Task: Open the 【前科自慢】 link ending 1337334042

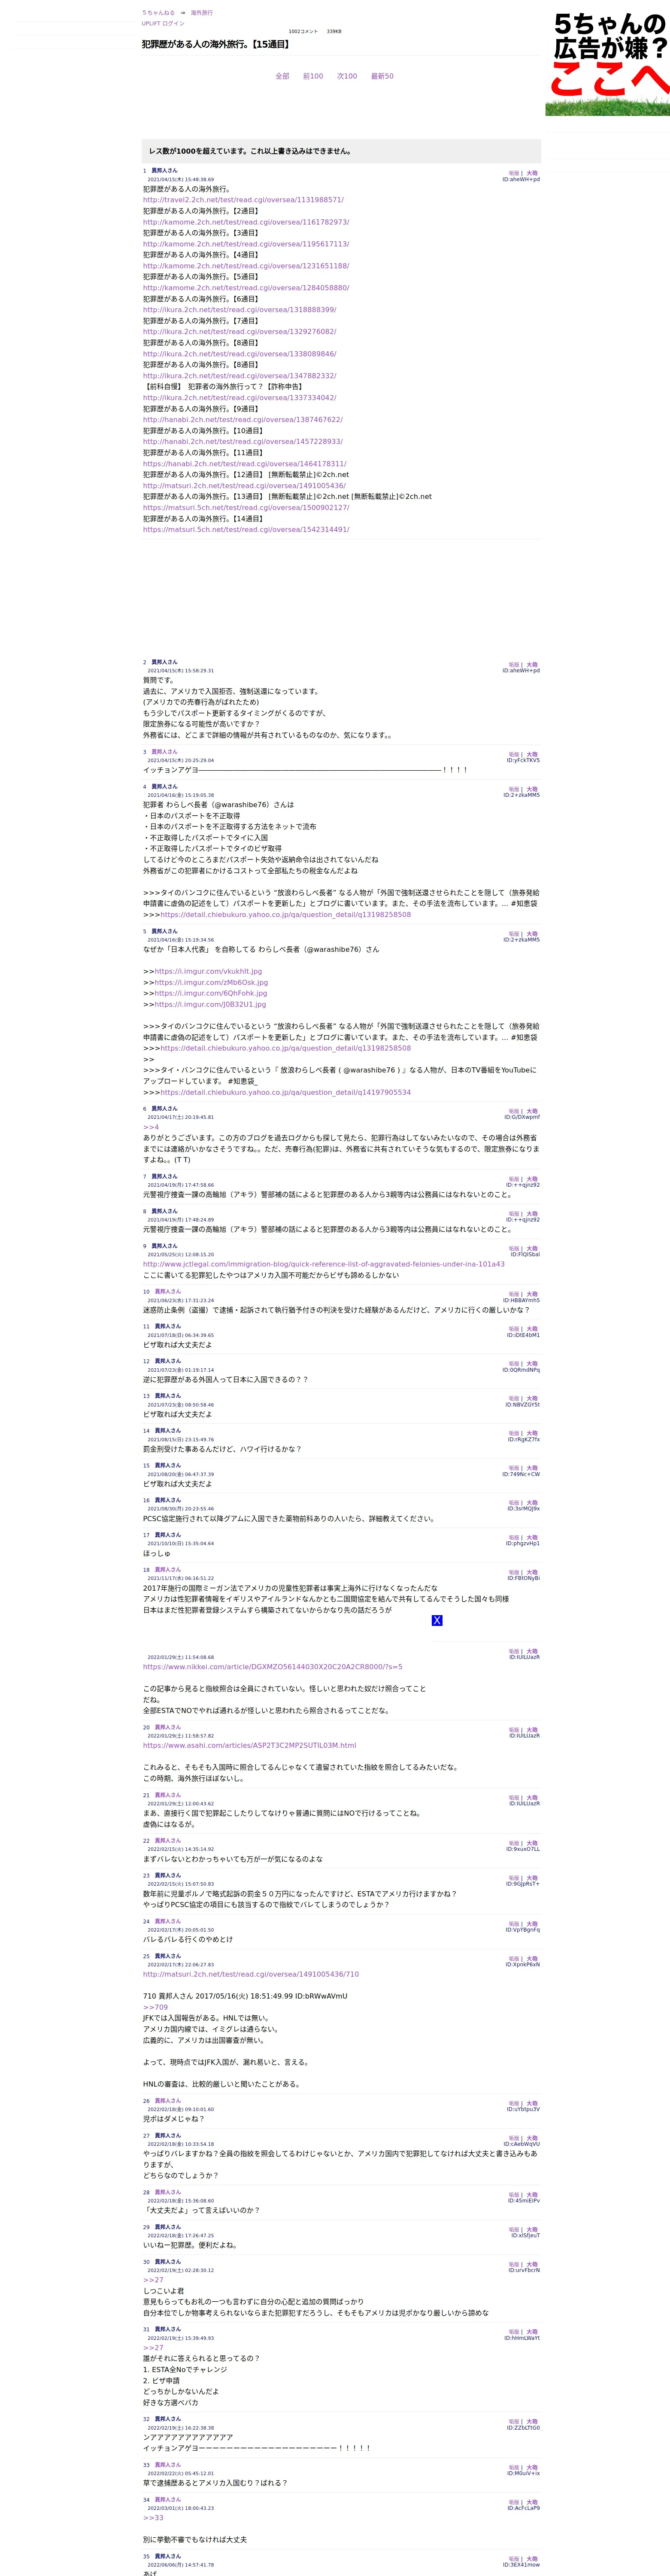Action: (x=239, y=398)
